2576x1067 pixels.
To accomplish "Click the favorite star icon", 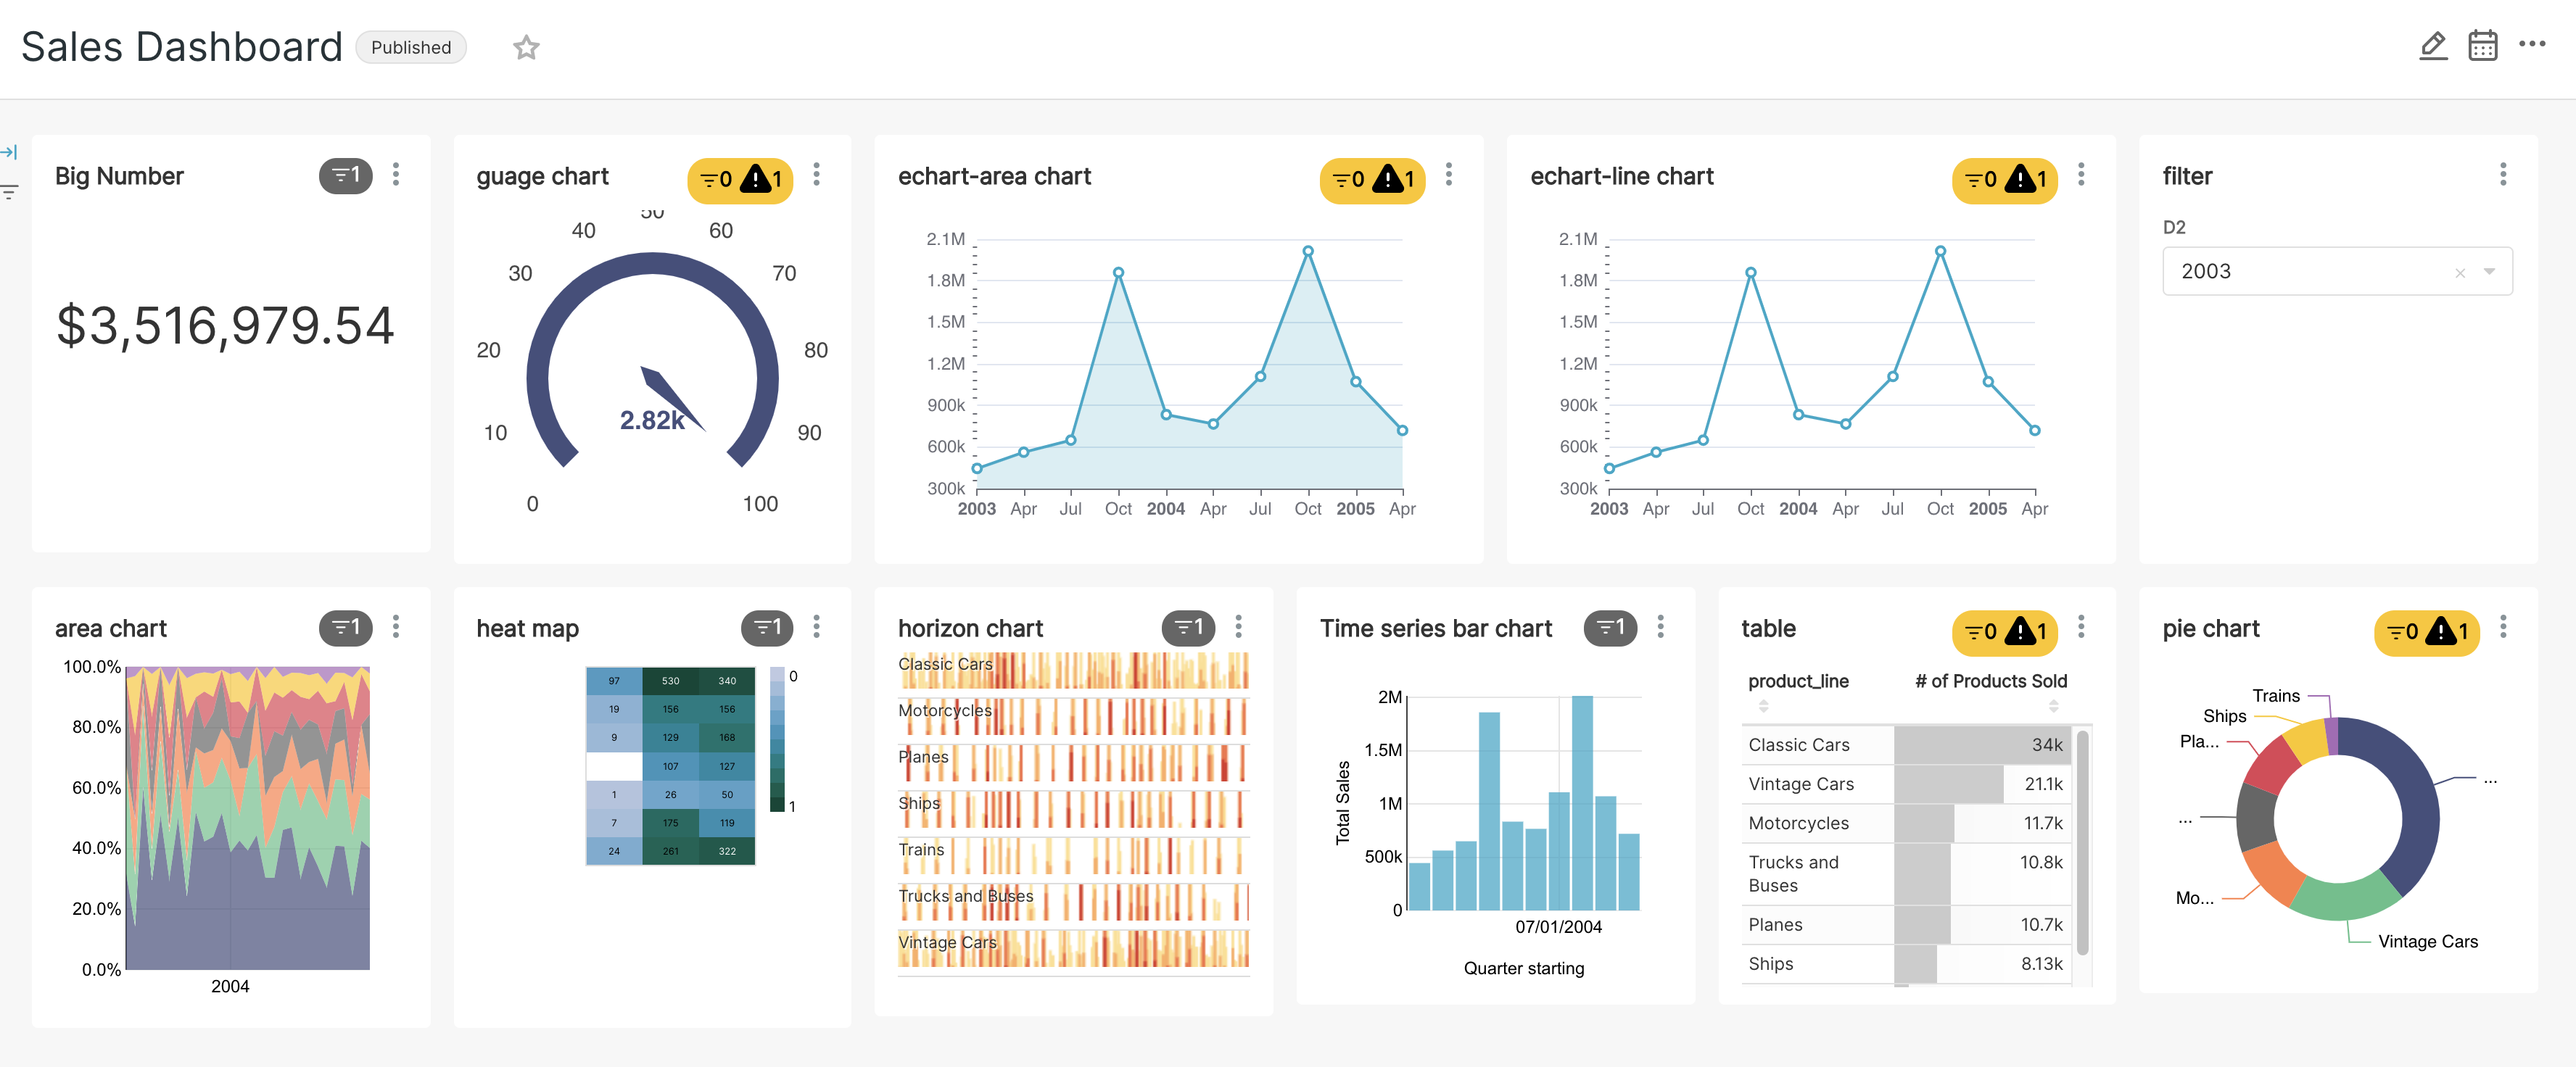I will coord(526,47).
